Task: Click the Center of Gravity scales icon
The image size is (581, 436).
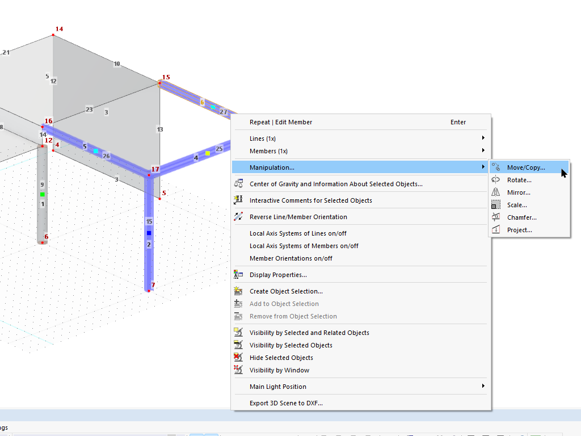Action: (x=238, y=183)
